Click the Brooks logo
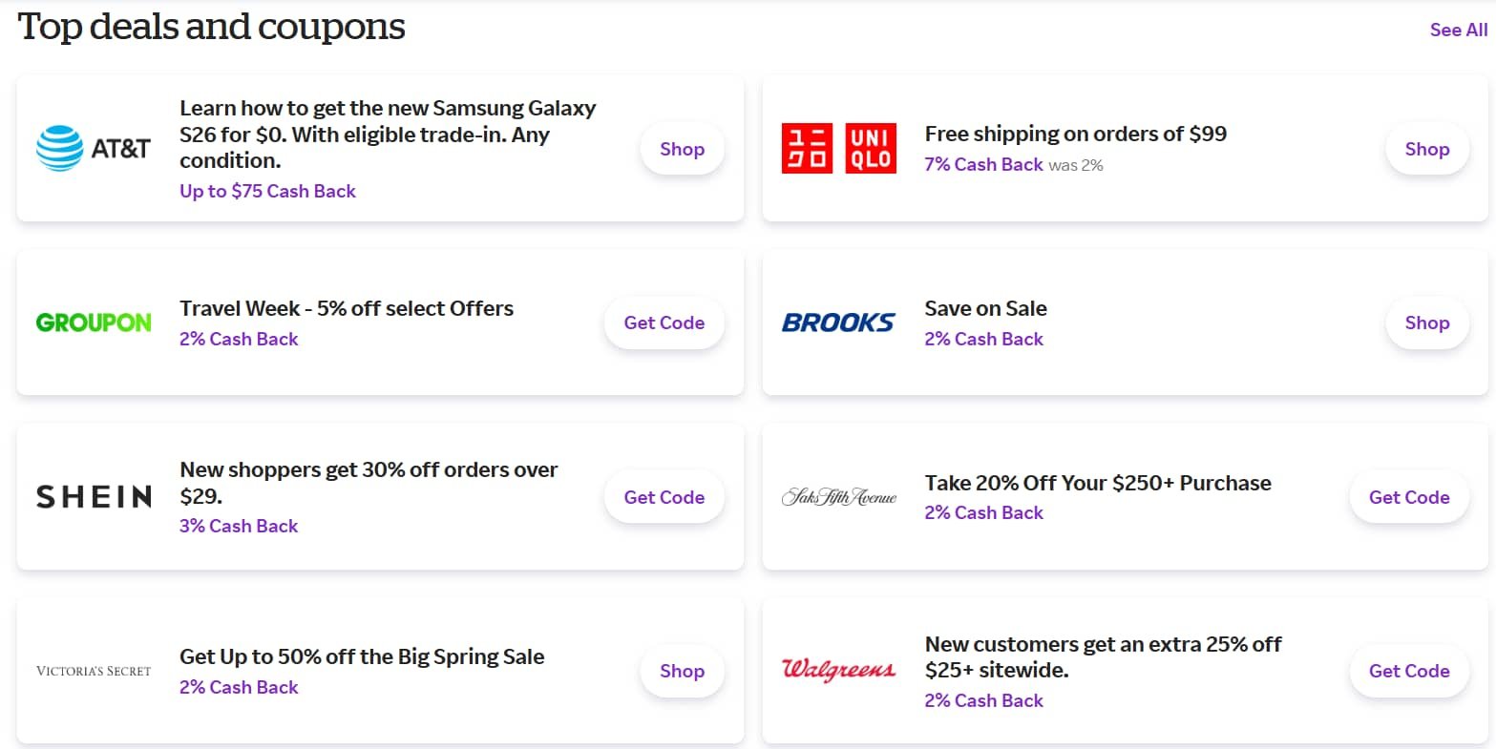Screen dimensions: 1496x749 pyautogui.click(x=838, y=322)
